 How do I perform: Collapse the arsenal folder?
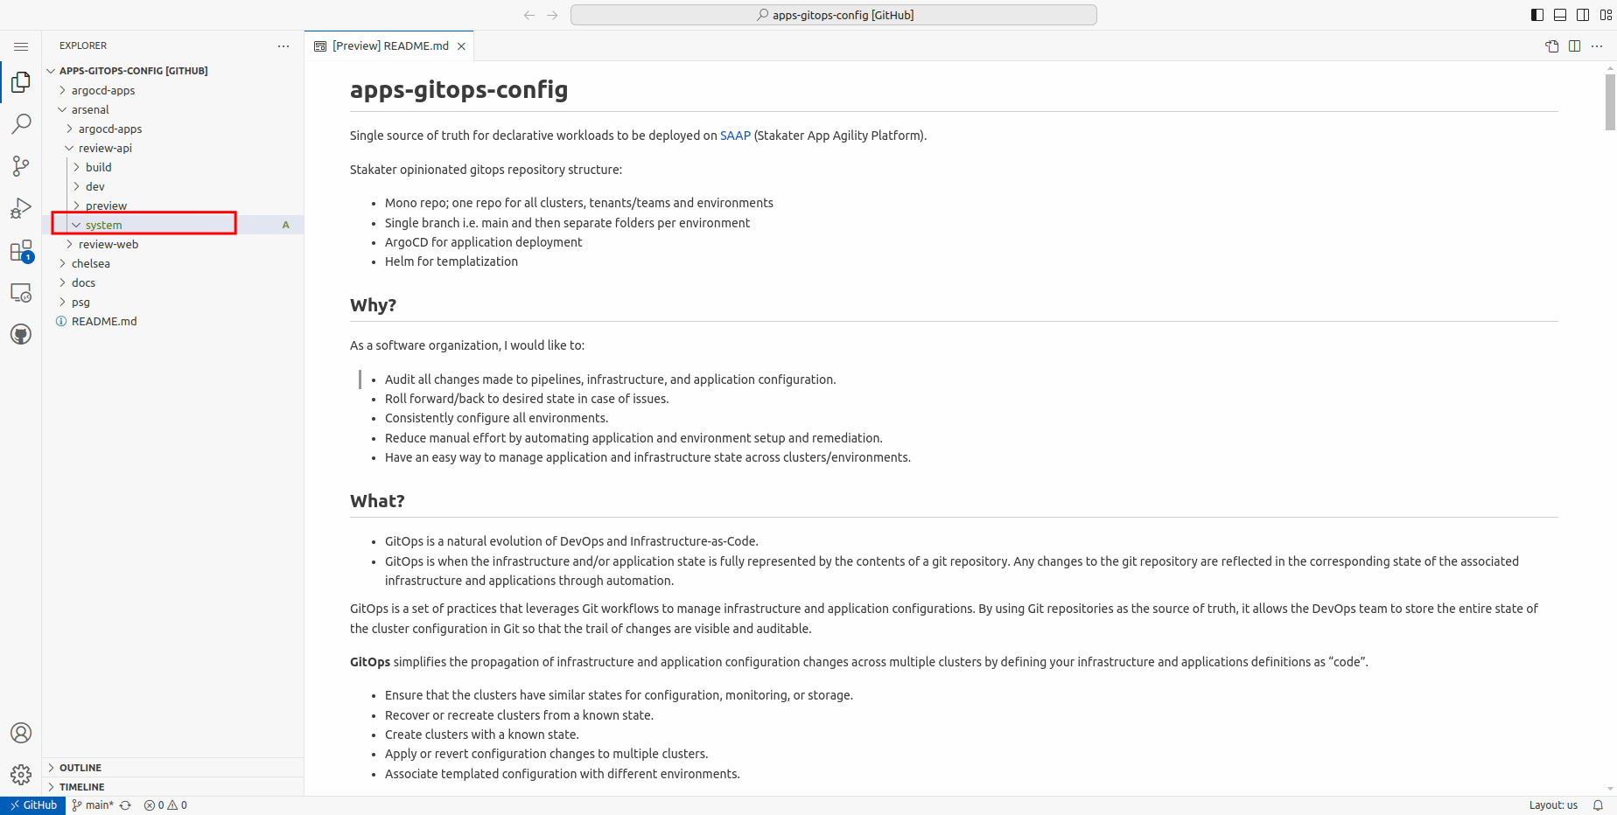click(x=90, y=109)
